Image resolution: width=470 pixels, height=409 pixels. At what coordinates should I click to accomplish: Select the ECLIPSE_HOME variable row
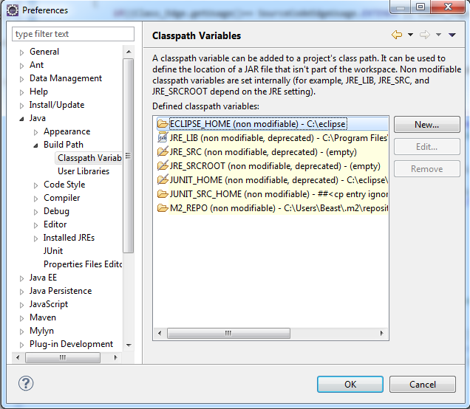272,123
